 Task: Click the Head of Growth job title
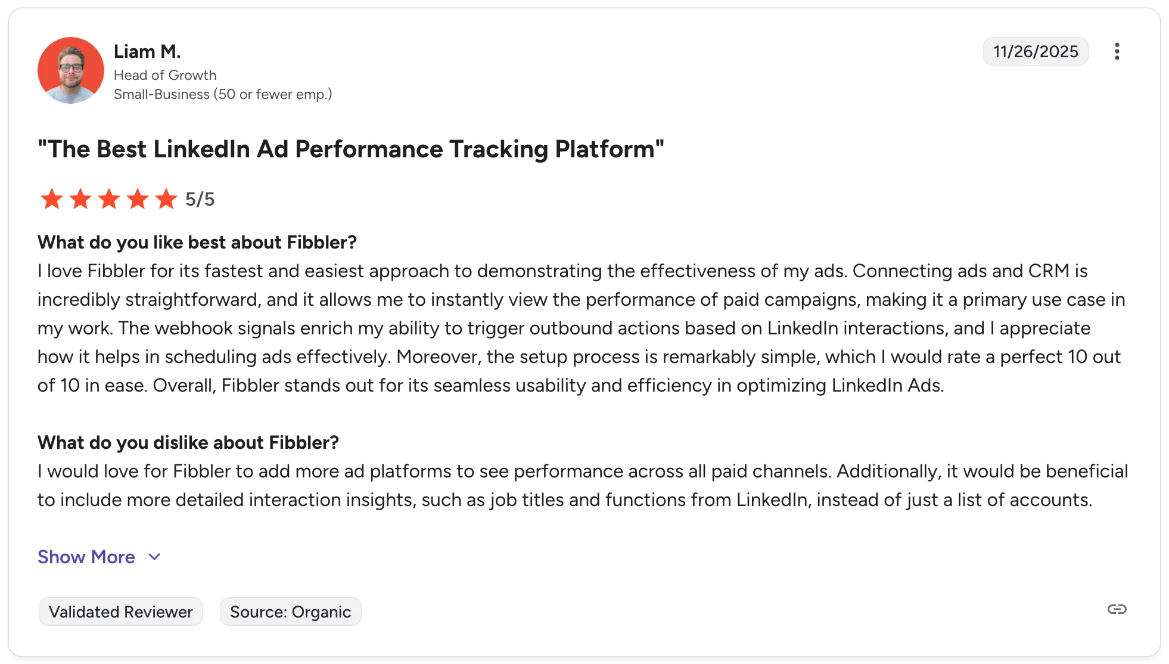(165, 75)
